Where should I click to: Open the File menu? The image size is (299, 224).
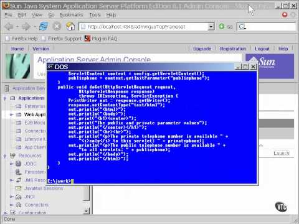coord(8,15)
